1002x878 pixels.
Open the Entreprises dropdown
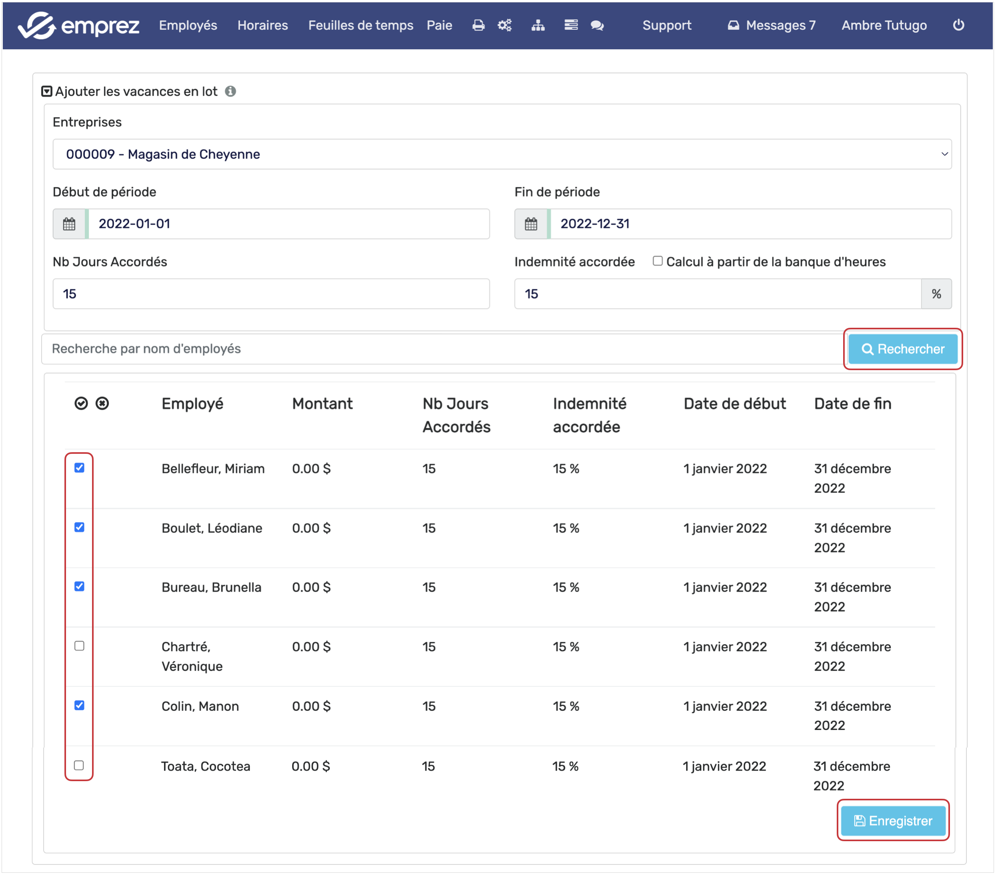tap(502, 154)
